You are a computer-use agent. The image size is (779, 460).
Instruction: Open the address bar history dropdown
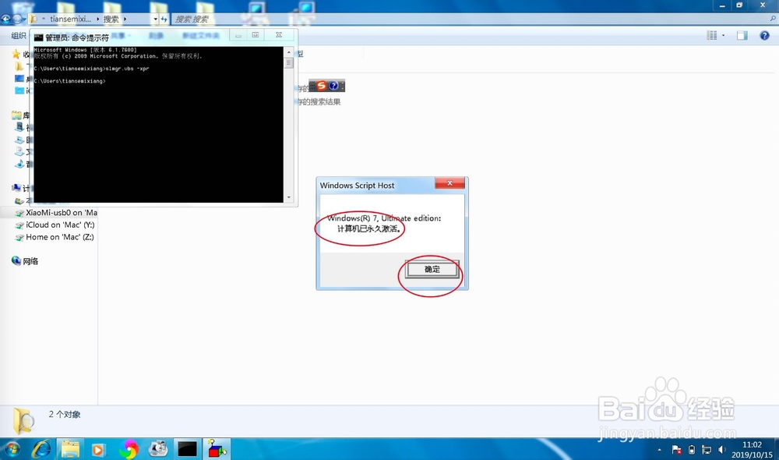pyautogui.click(x=156, y=19)
